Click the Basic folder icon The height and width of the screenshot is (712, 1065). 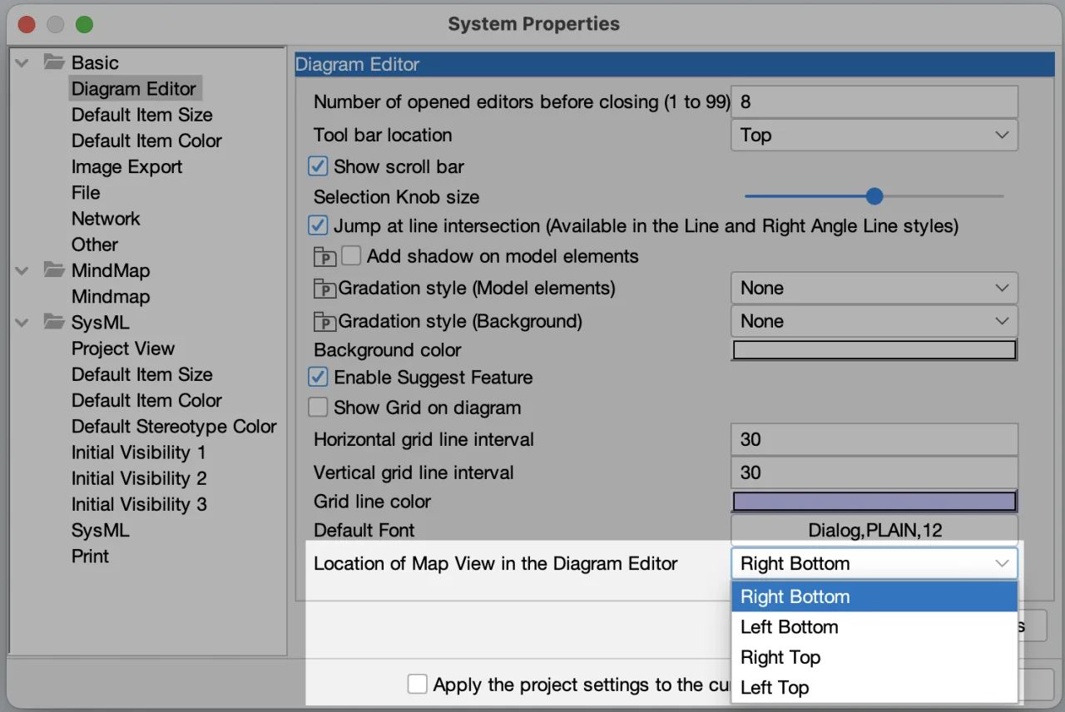click(x=54, y=62)
